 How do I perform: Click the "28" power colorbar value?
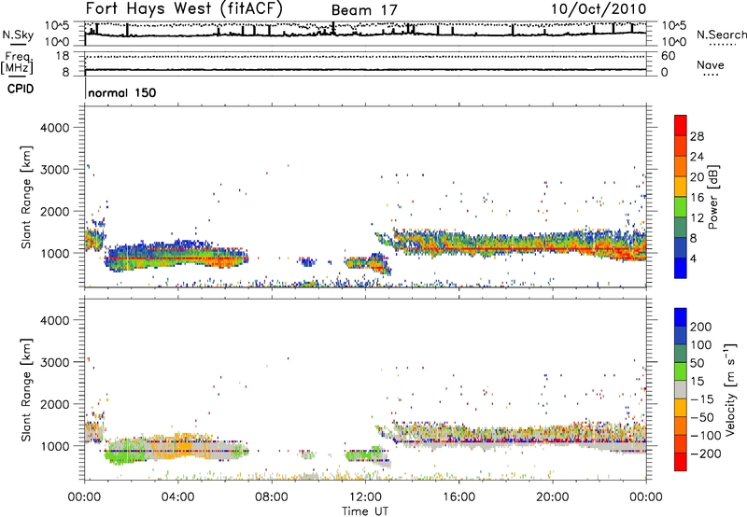point(697,136)
